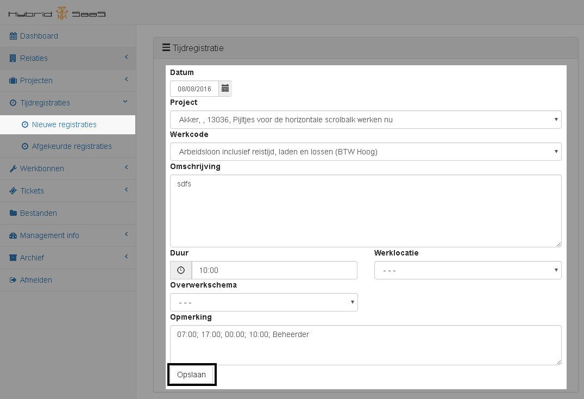Screen dimensions: 584x399
Task: Expand the Management info sidebar menu
Action: [49, 235]
